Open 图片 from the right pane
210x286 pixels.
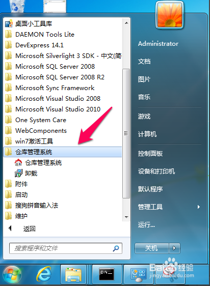click(144, 79)
